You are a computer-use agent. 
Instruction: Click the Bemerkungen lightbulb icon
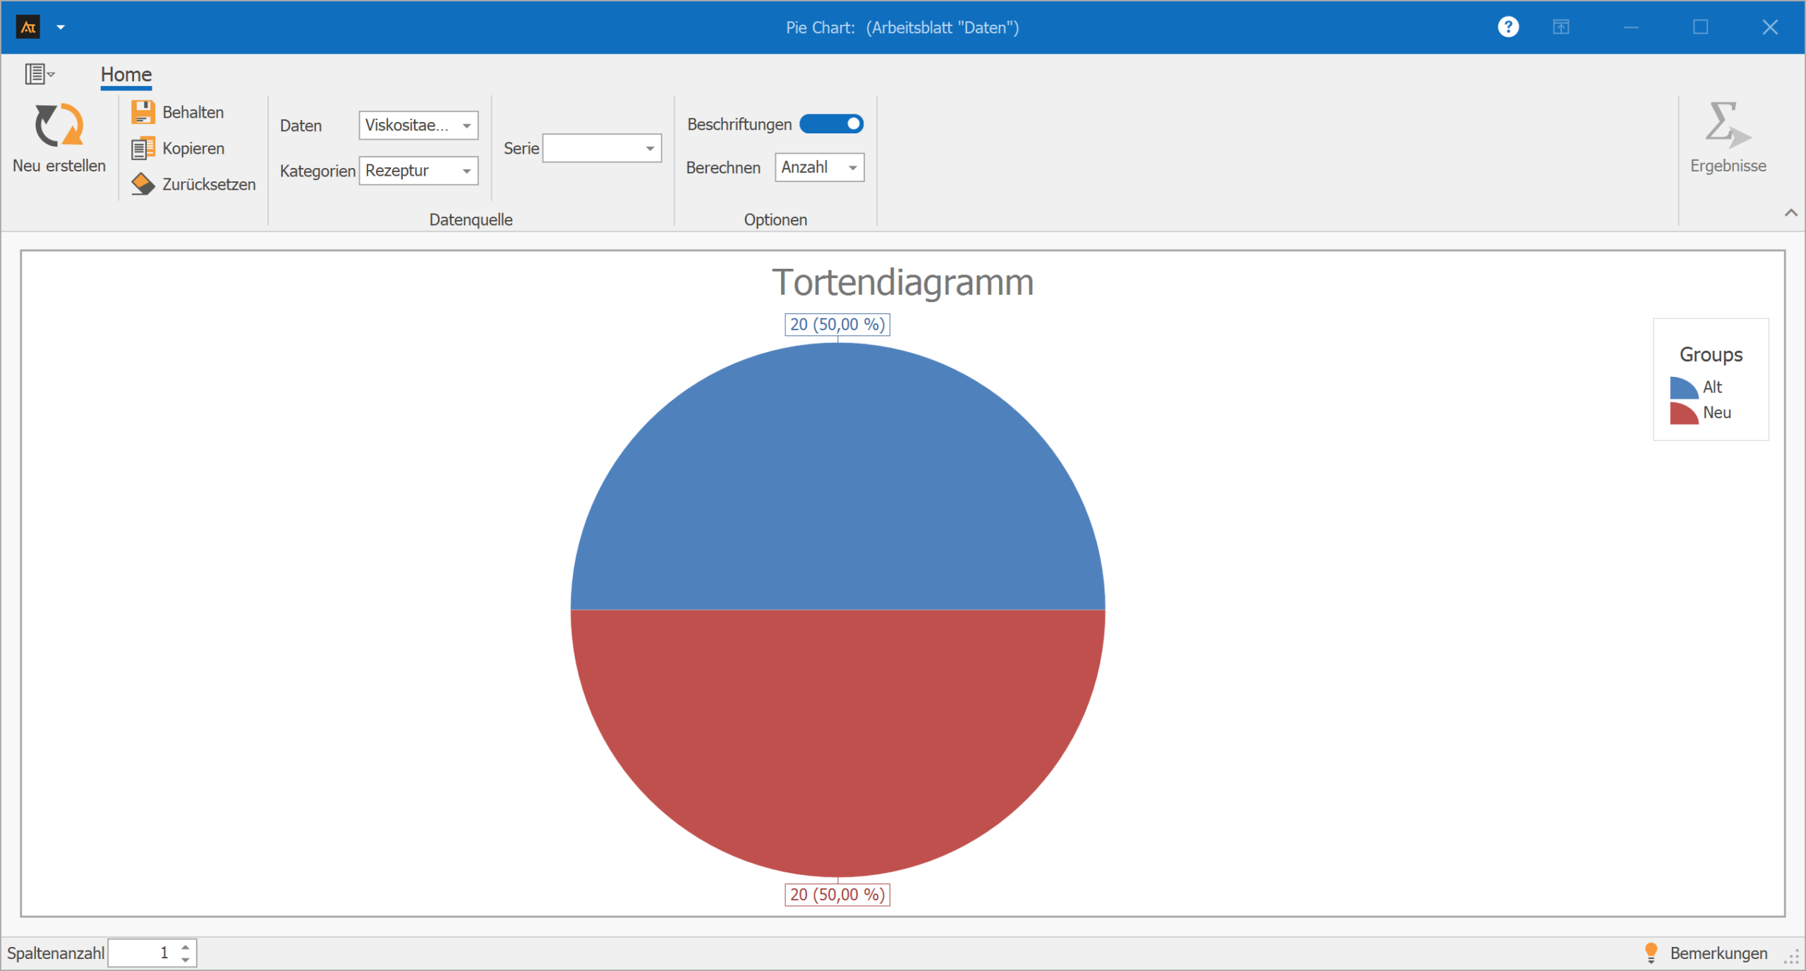click(1651, 952)
